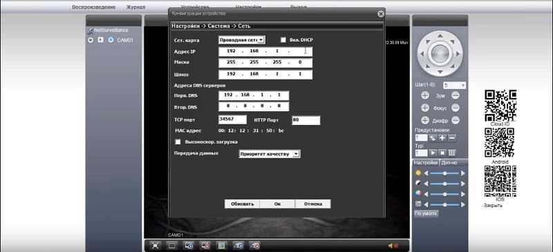Click PTZ up arrow on the direction pad

[440, 36]
